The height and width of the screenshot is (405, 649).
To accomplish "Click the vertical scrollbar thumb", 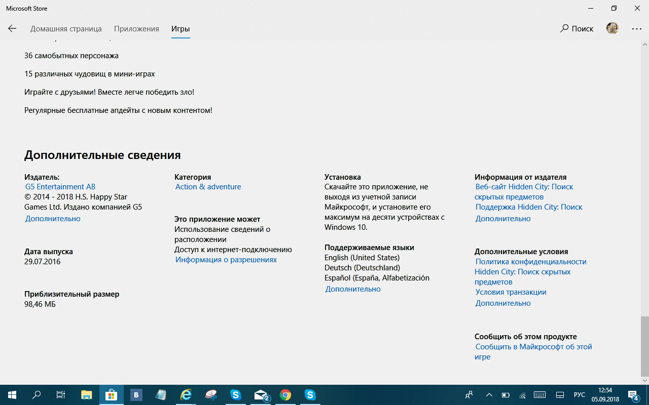I will (x=644, y=345).
